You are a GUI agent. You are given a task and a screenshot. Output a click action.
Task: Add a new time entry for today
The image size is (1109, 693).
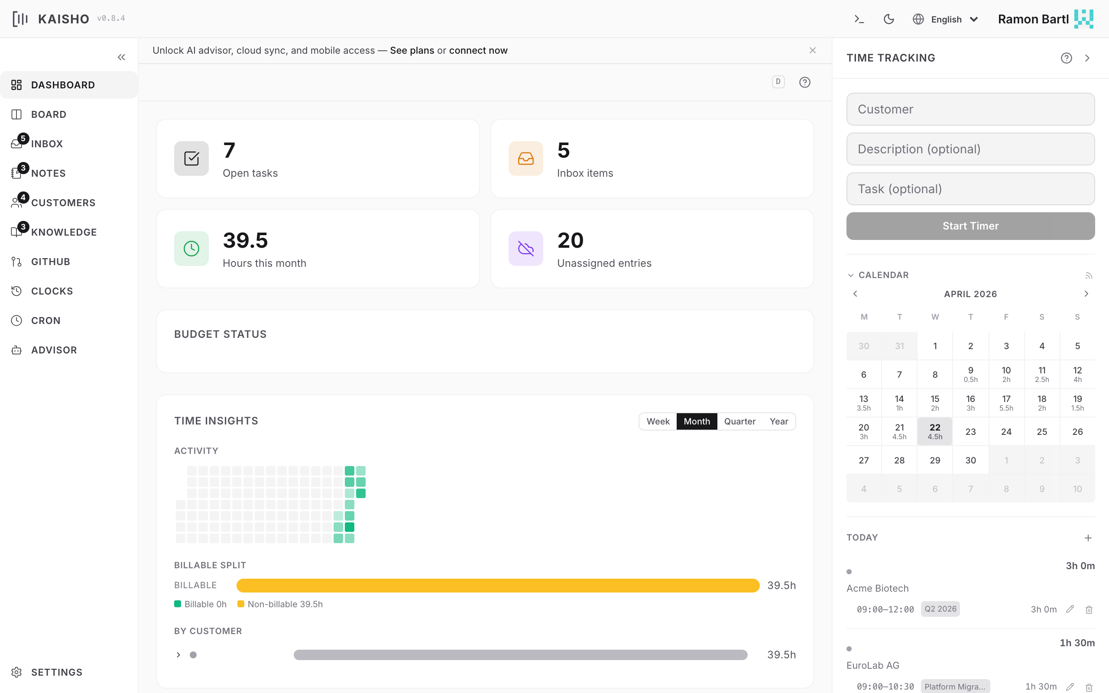pos(1088,538)
